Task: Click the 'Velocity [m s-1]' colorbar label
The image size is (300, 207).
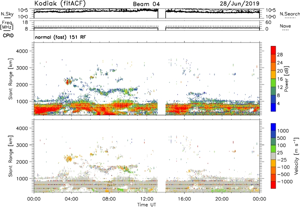Action: pos(296,156)
